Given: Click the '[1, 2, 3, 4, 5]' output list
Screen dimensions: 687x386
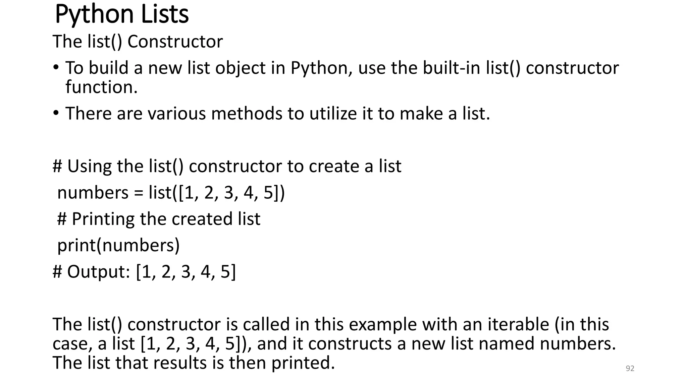Looking at the screenshot, I should (186, 271).
